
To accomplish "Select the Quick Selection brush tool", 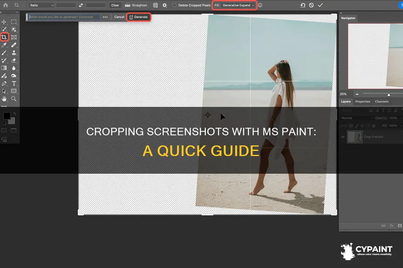I will point(4,29).
